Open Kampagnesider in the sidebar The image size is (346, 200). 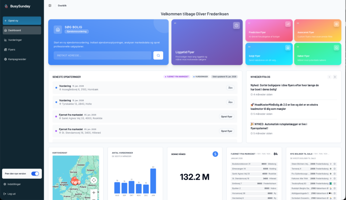[x=17, y=59]
